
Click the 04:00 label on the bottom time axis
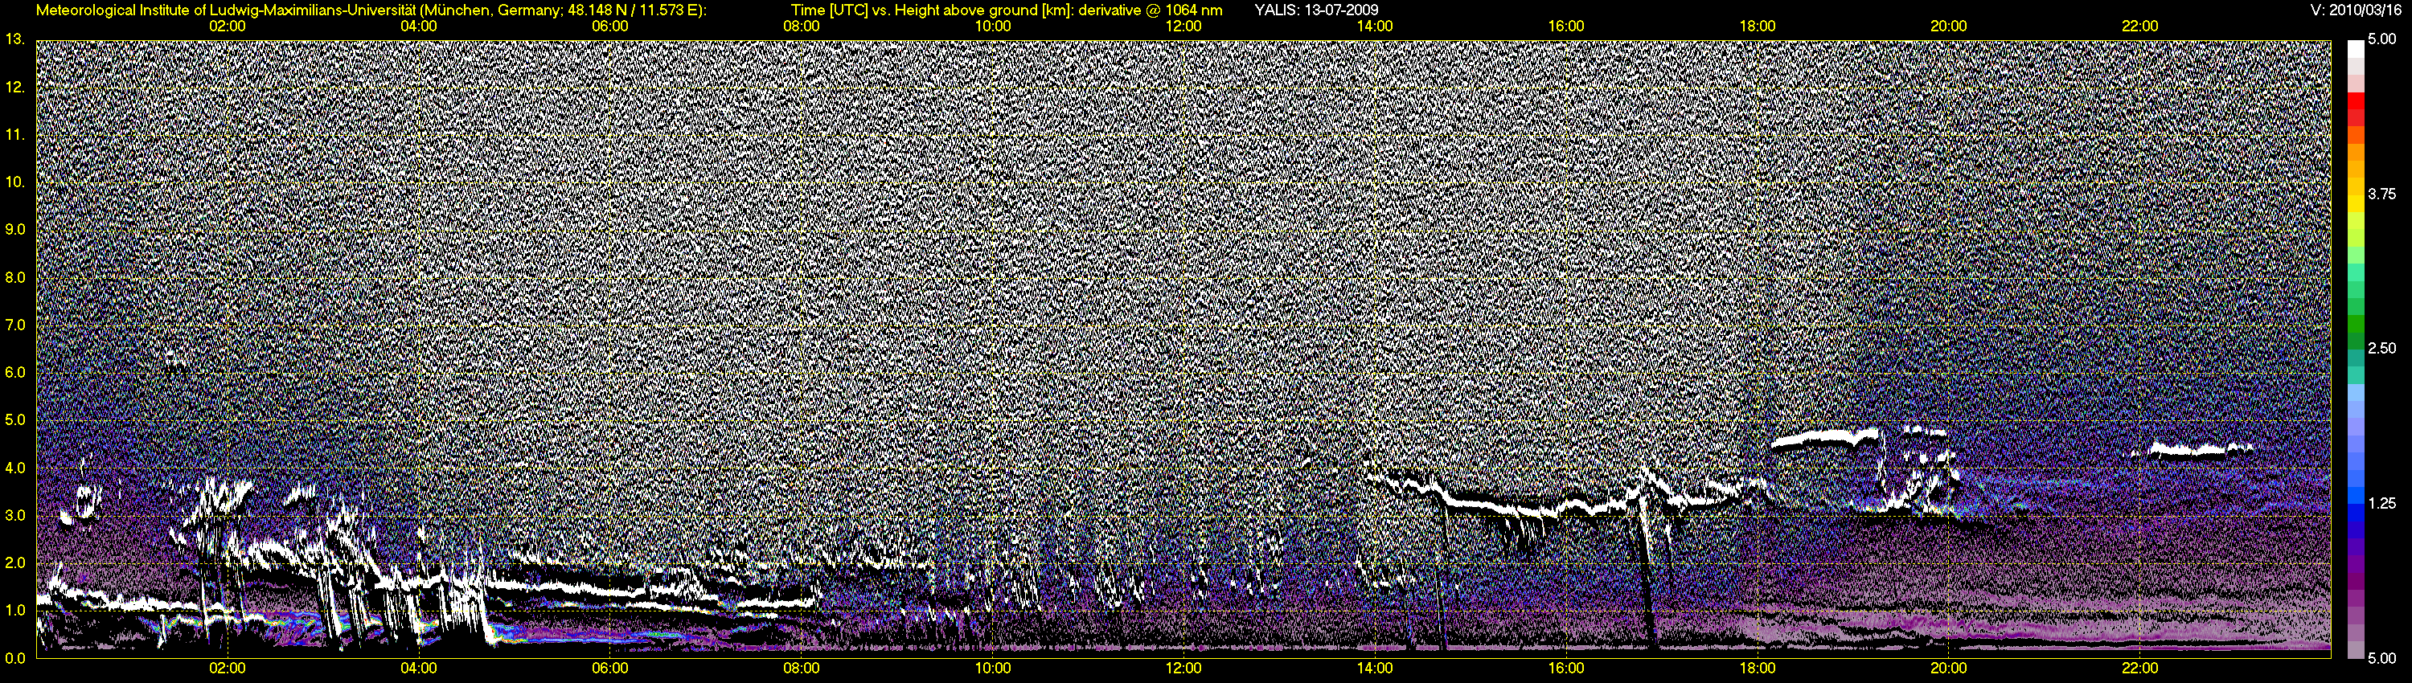pyautogui.click(x=419, y=668)
